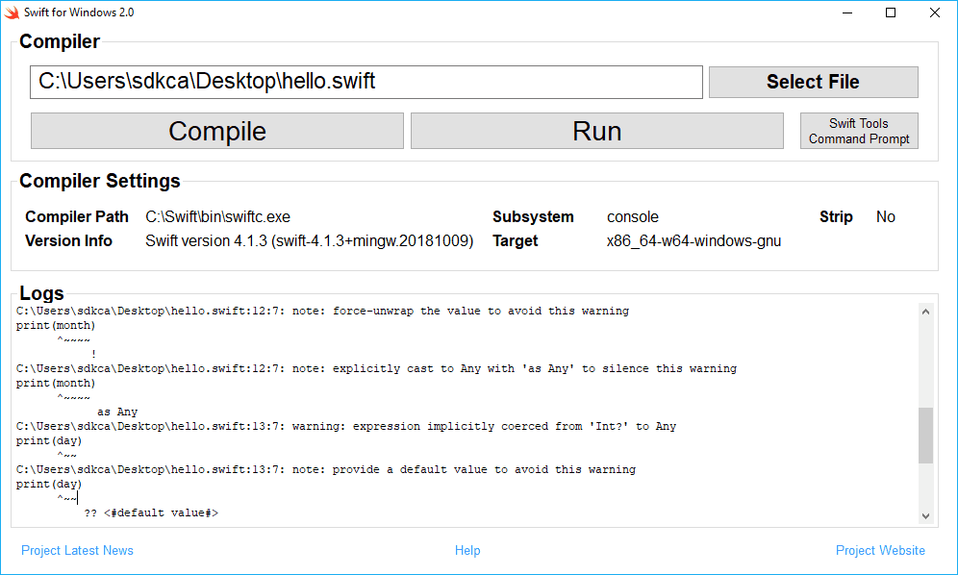
Task: Compile the selected Swift file
Action: click(x=216, y=131)
